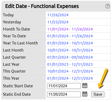Pick the This Quarter date range
The width and height of the screenshot is (112, 102).
[x=70, y=71]
